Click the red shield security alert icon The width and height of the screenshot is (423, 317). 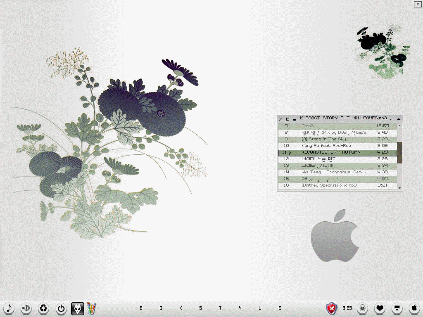point(332,308)
